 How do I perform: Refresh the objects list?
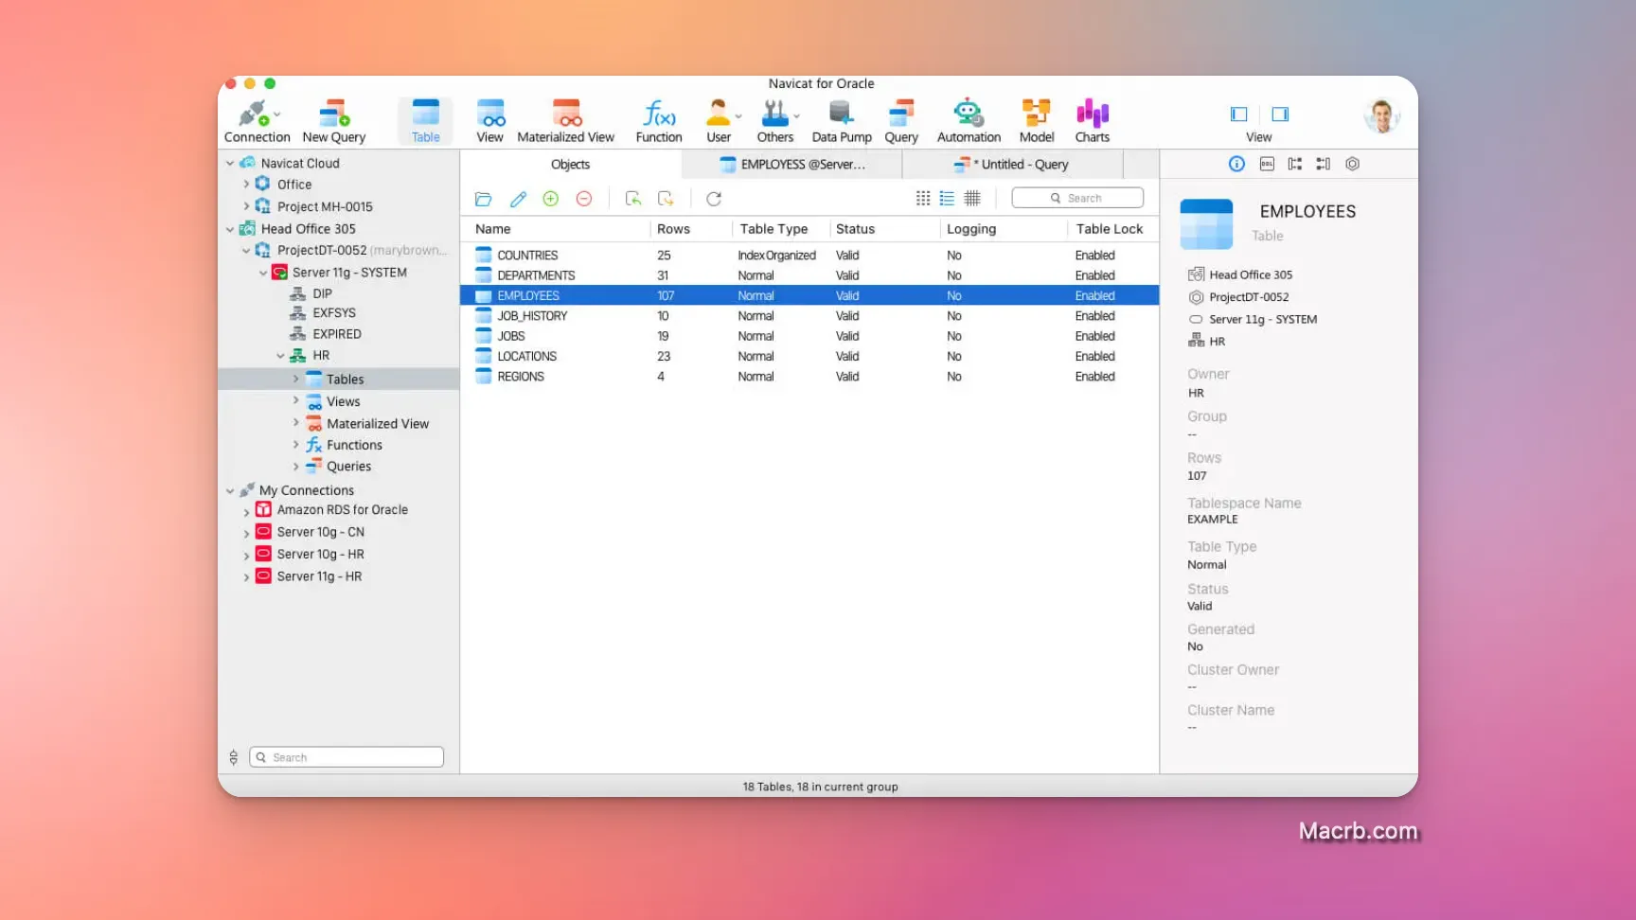pyautogui.click(x=714, y=199)
